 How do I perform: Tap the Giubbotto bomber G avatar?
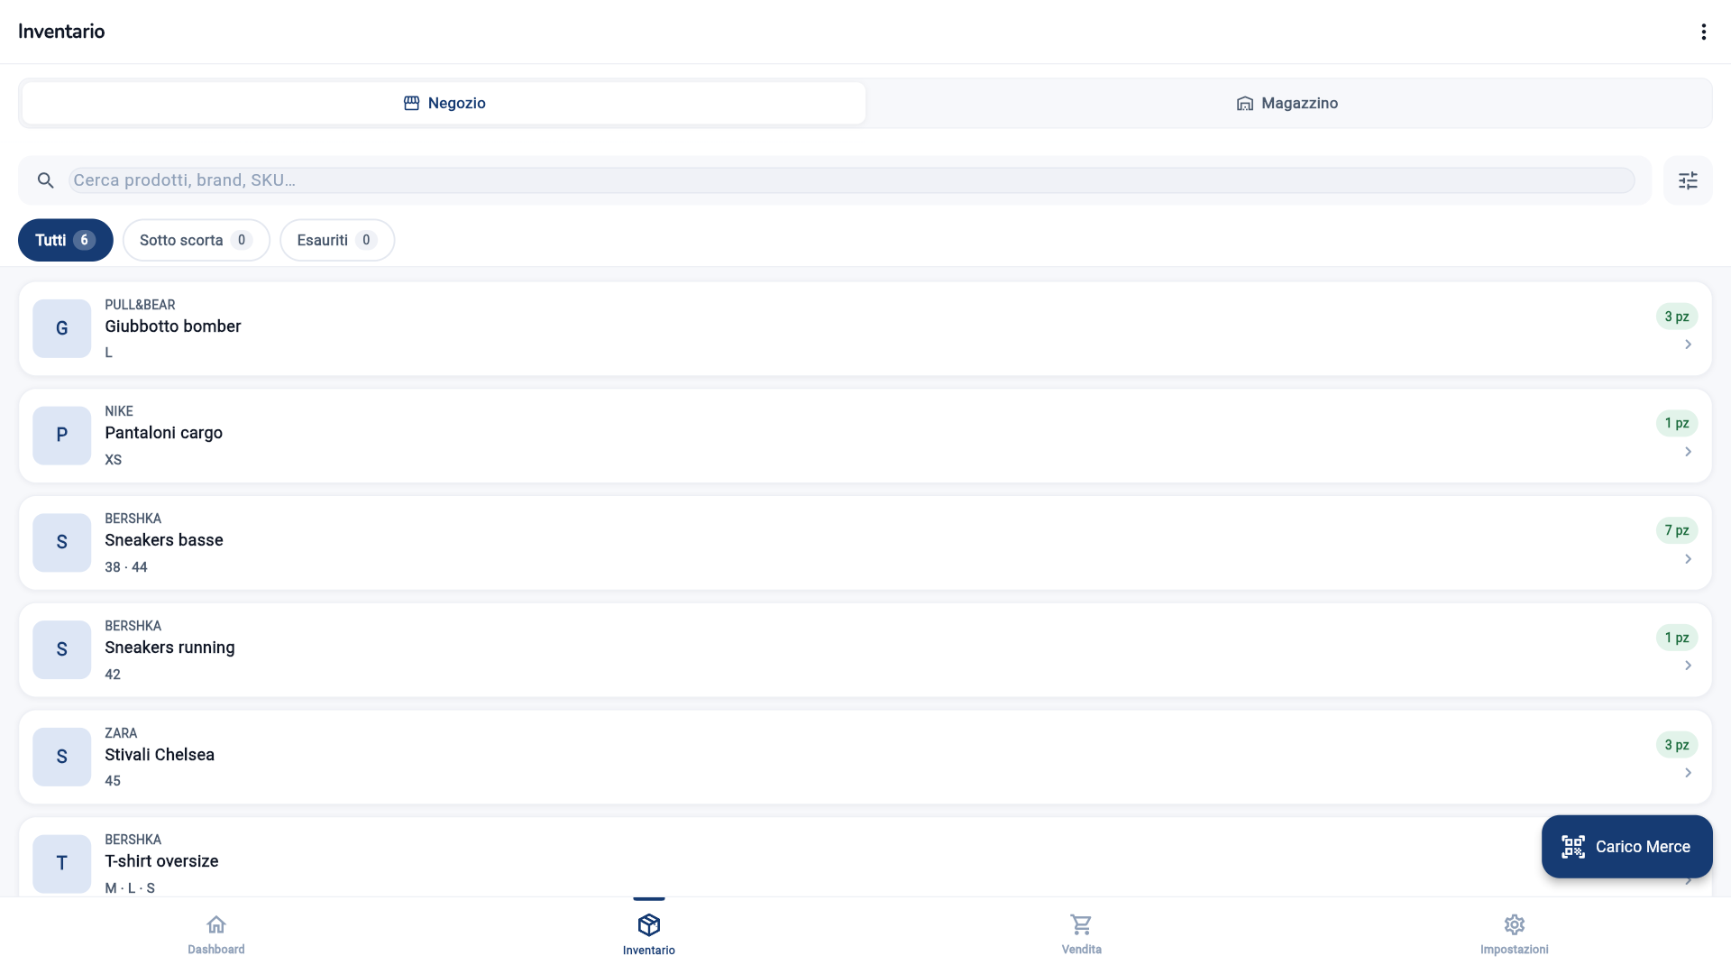[62, 328]
